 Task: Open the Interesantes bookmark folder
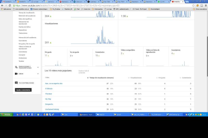click(x=97, y=9)
